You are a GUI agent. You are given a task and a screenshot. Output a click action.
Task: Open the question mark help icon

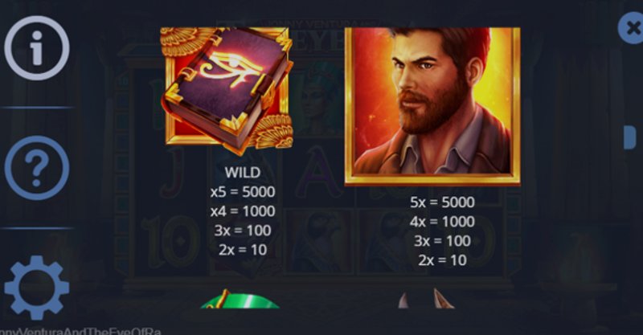(37, 168)
